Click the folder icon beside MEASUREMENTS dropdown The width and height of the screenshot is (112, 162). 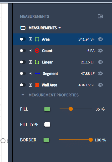point(23,28)
